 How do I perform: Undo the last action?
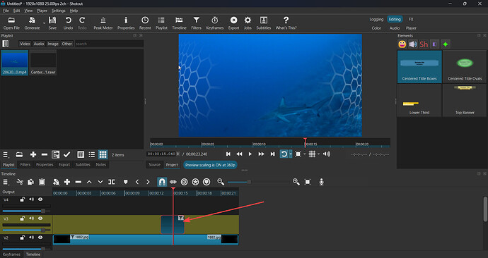68,23
